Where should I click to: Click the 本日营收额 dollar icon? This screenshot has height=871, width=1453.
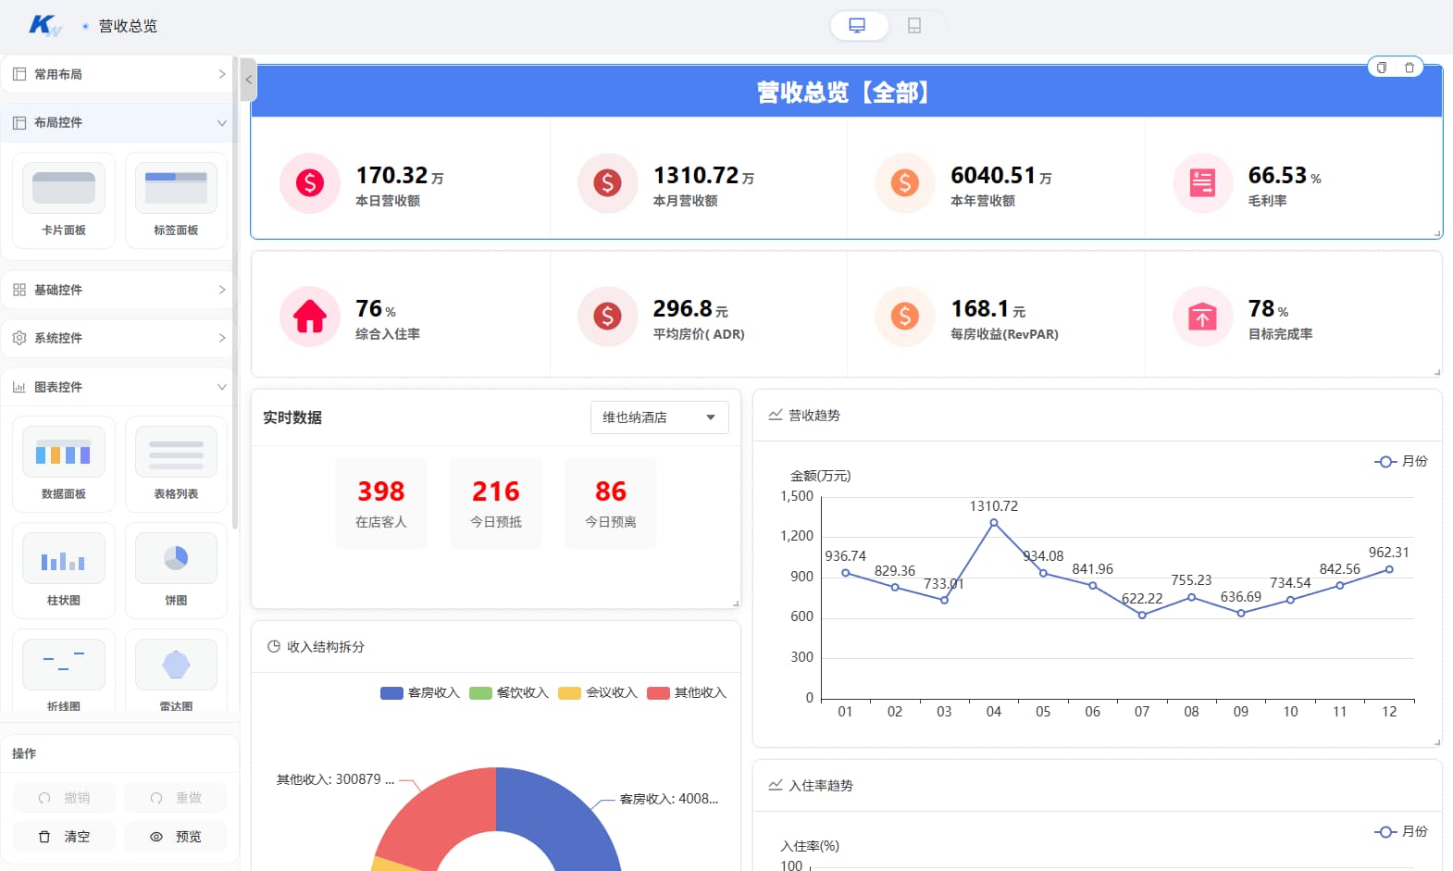[310, 183]
